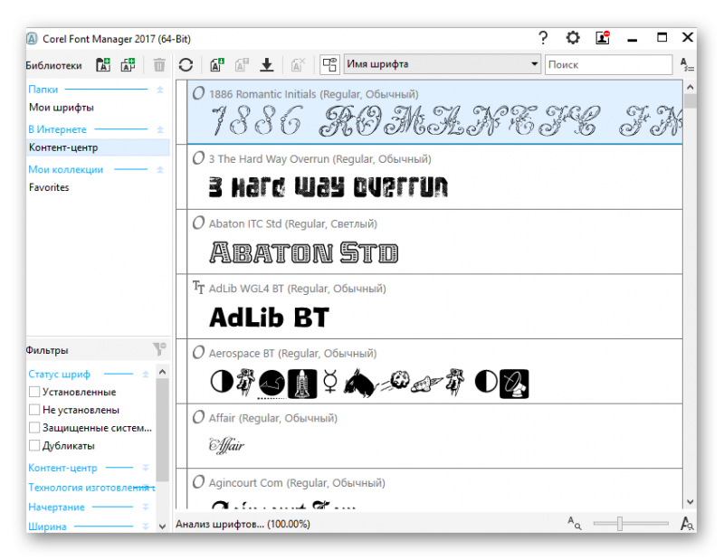Click the filters panel scroll down arrow

162,526
